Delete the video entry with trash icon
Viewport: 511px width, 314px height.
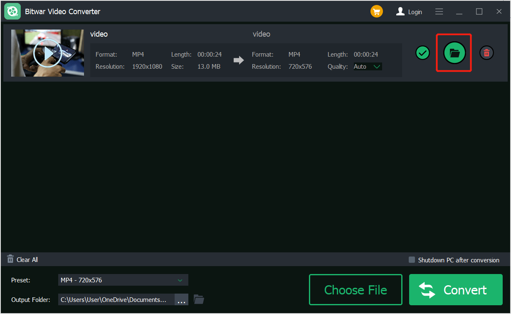487,53
